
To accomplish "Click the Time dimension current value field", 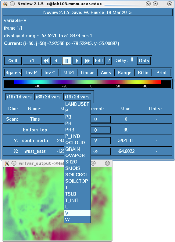I will tap(100, 119).
